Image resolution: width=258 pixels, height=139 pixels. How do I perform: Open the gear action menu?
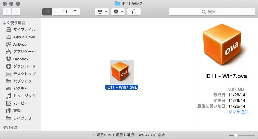point(118,12)
